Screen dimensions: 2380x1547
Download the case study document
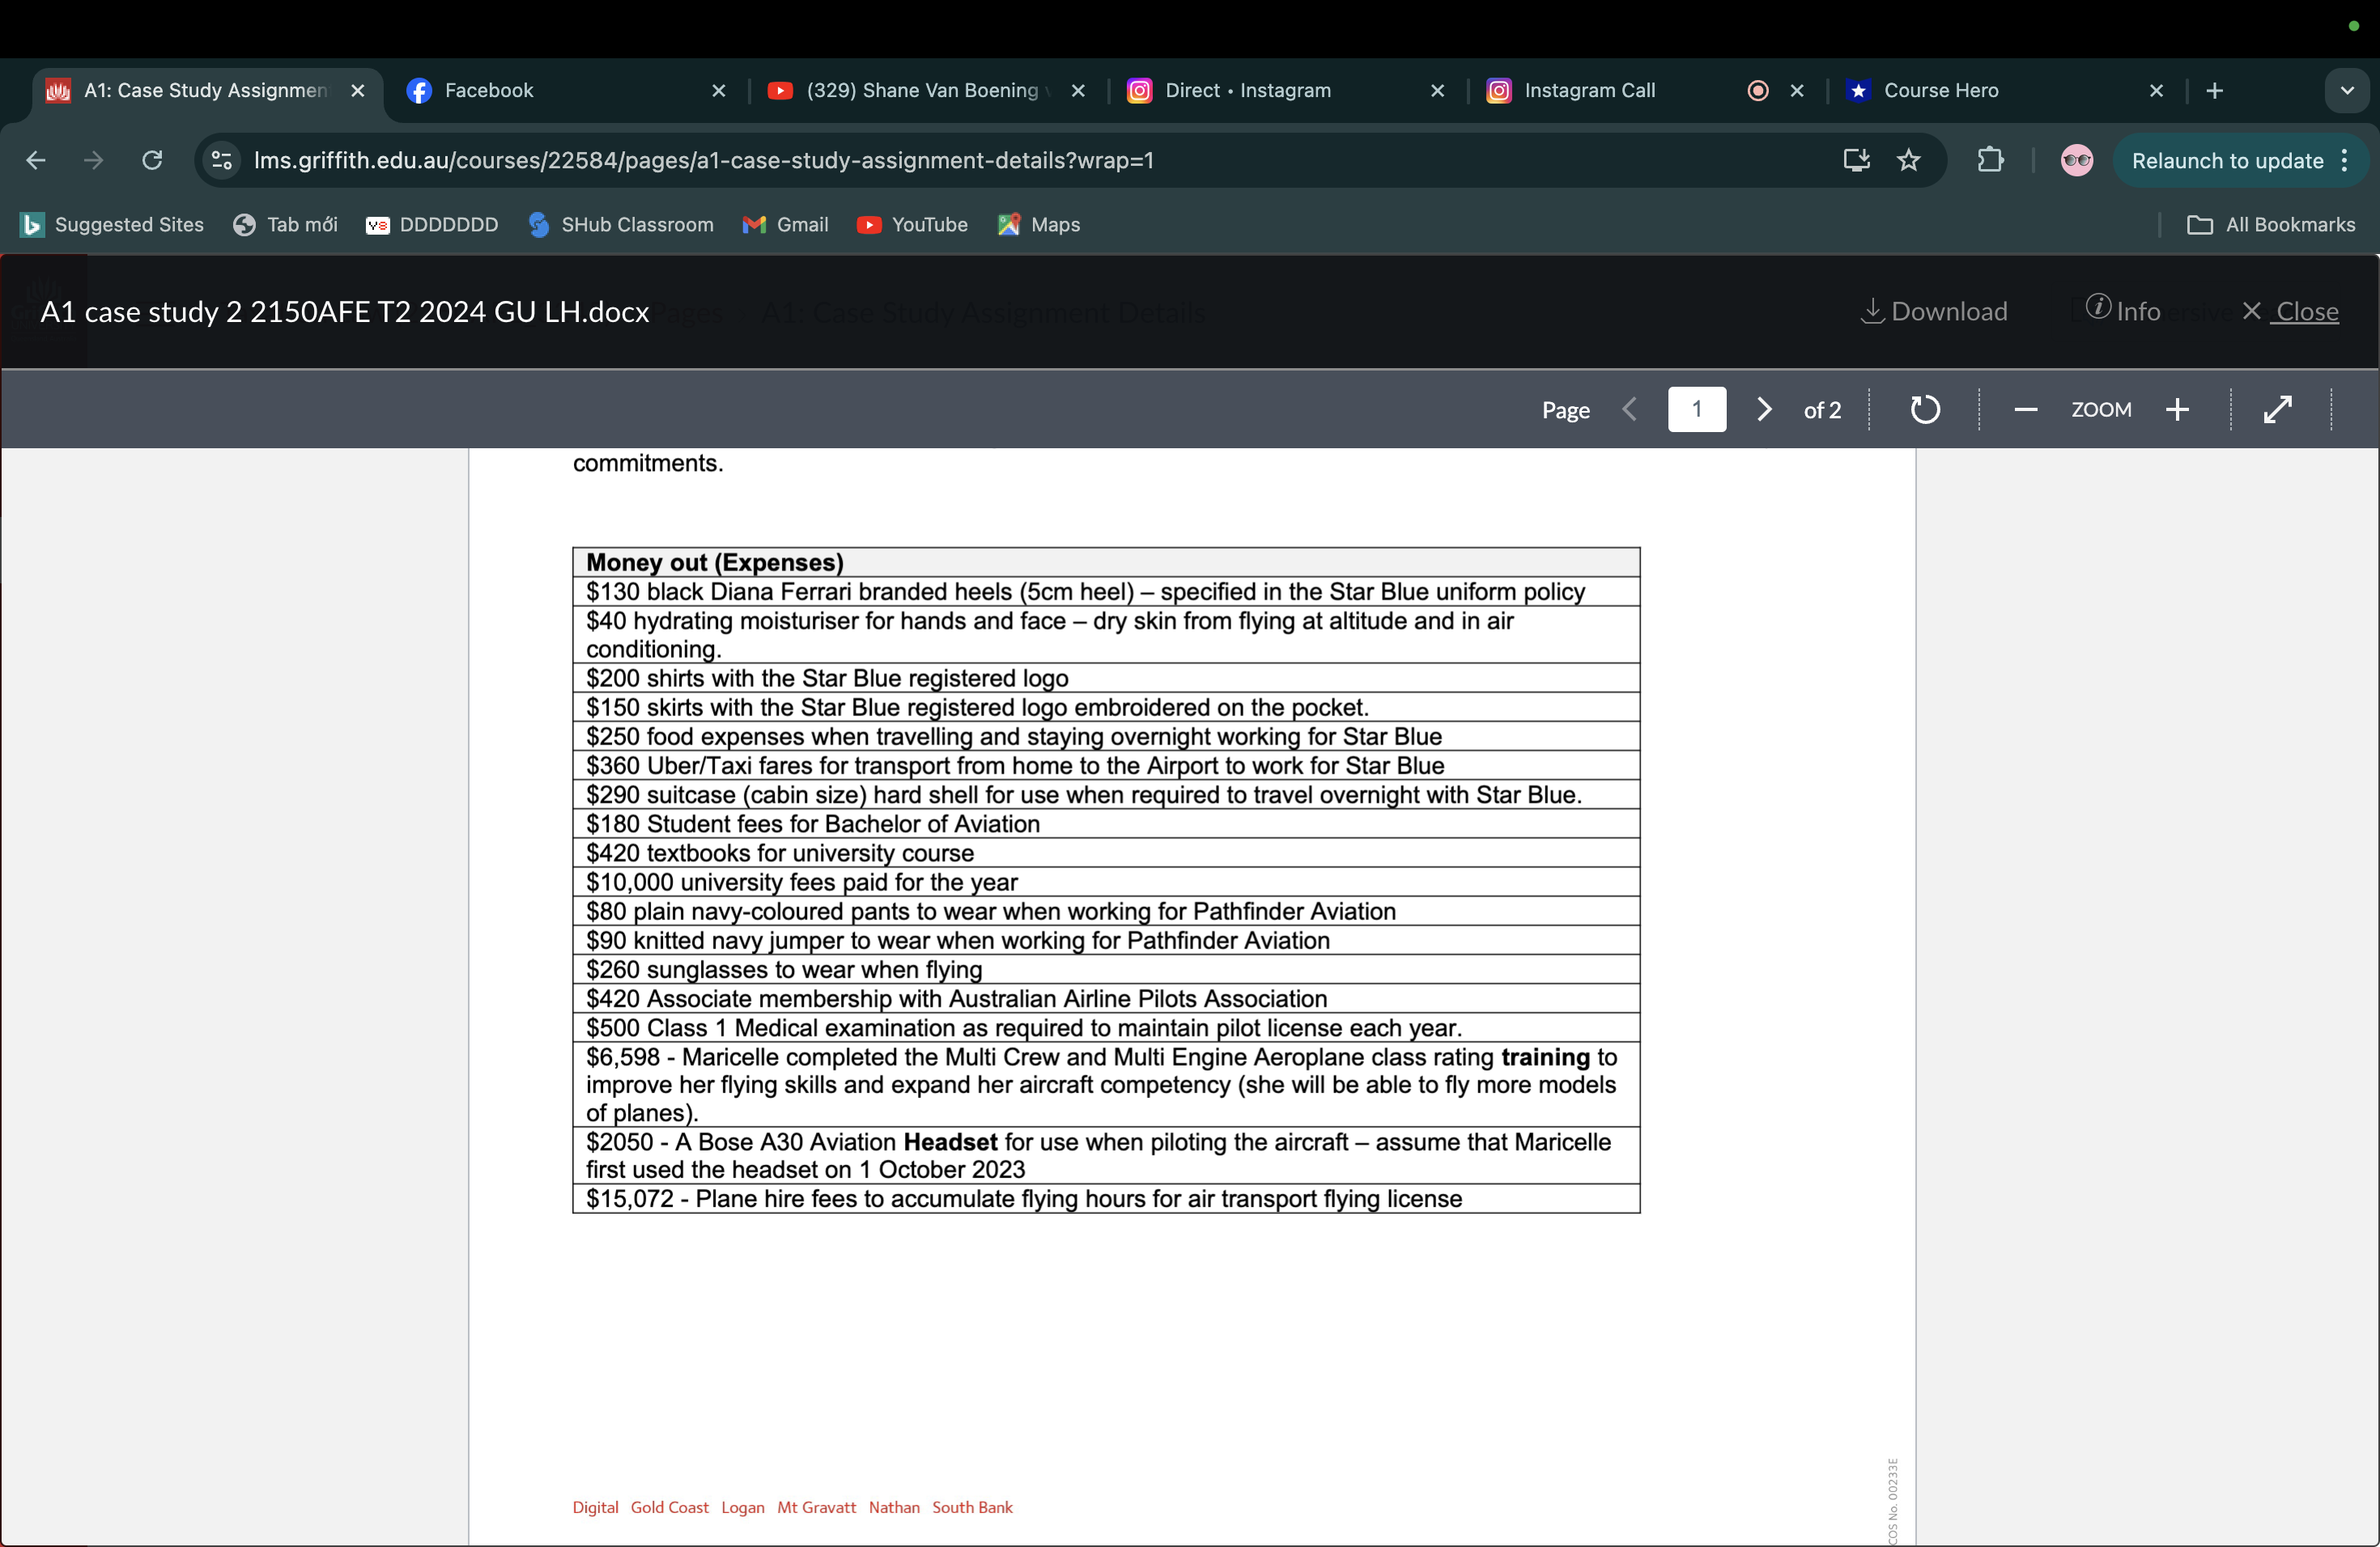(1934, 311)
